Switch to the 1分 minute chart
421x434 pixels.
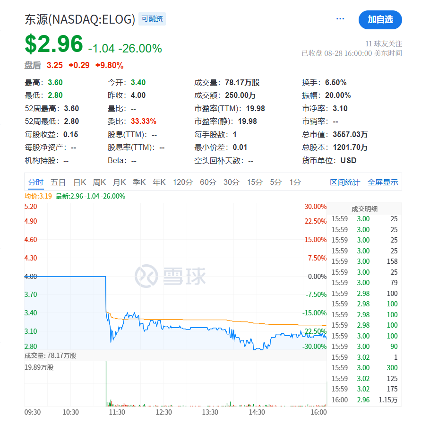coord(295,182)
